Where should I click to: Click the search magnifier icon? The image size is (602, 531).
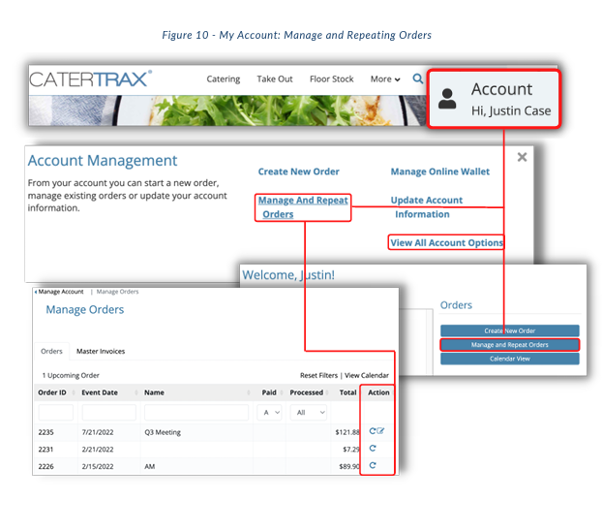[418, 78]
